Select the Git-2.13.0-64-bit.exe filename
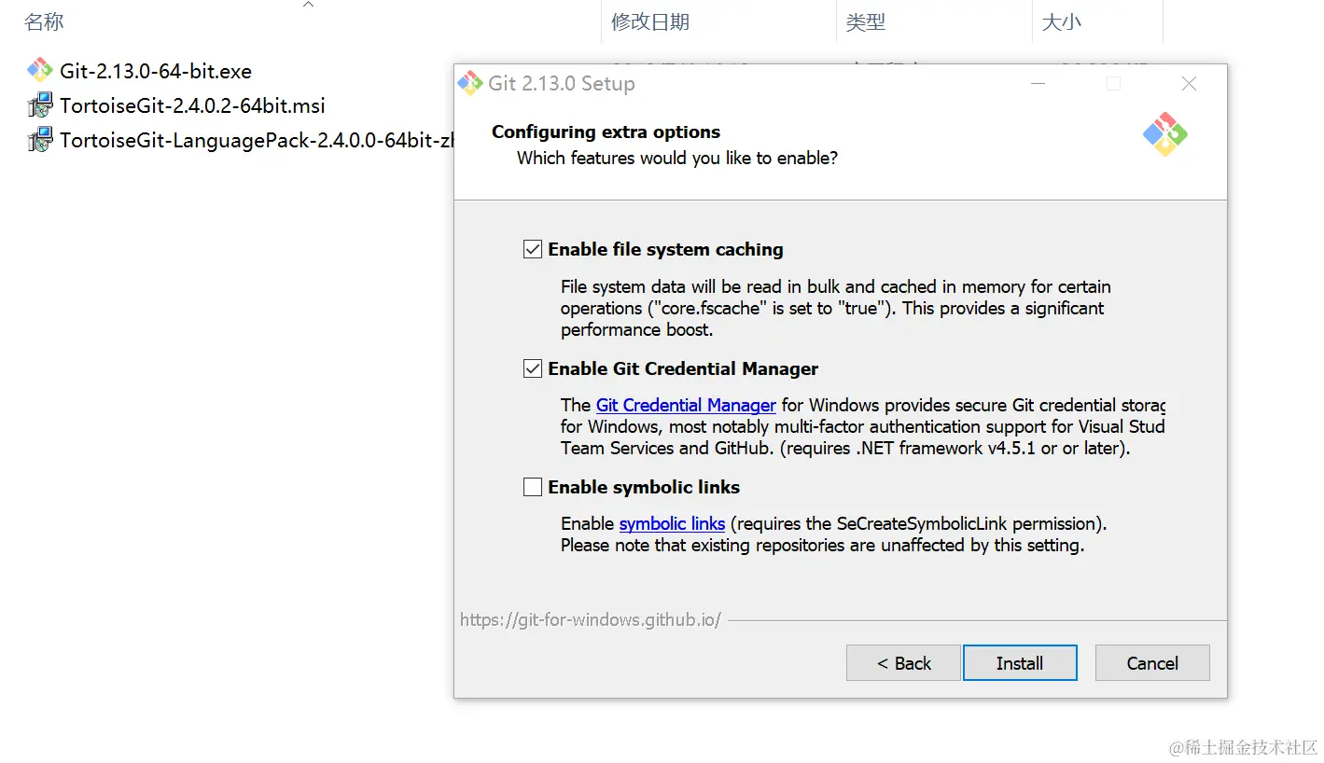This screenshot has width=1324, height=763. [156, 71]
